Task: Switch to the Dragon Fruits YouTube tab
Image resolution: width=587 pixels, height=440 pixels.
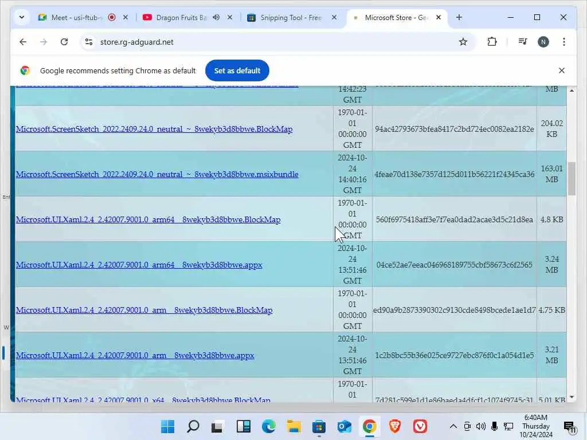Action: pyautogui.click(x=181, y=18)
